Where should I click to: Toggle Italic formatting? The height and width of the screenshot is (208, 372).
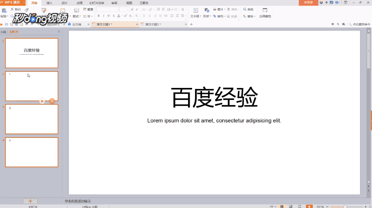(x=104, y=16)
